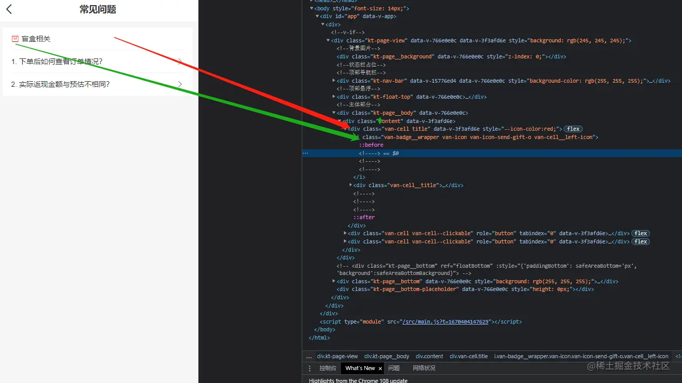The image size is (682, 383).
Task: Select the closing </body> tag line
Action: point(324,330)
